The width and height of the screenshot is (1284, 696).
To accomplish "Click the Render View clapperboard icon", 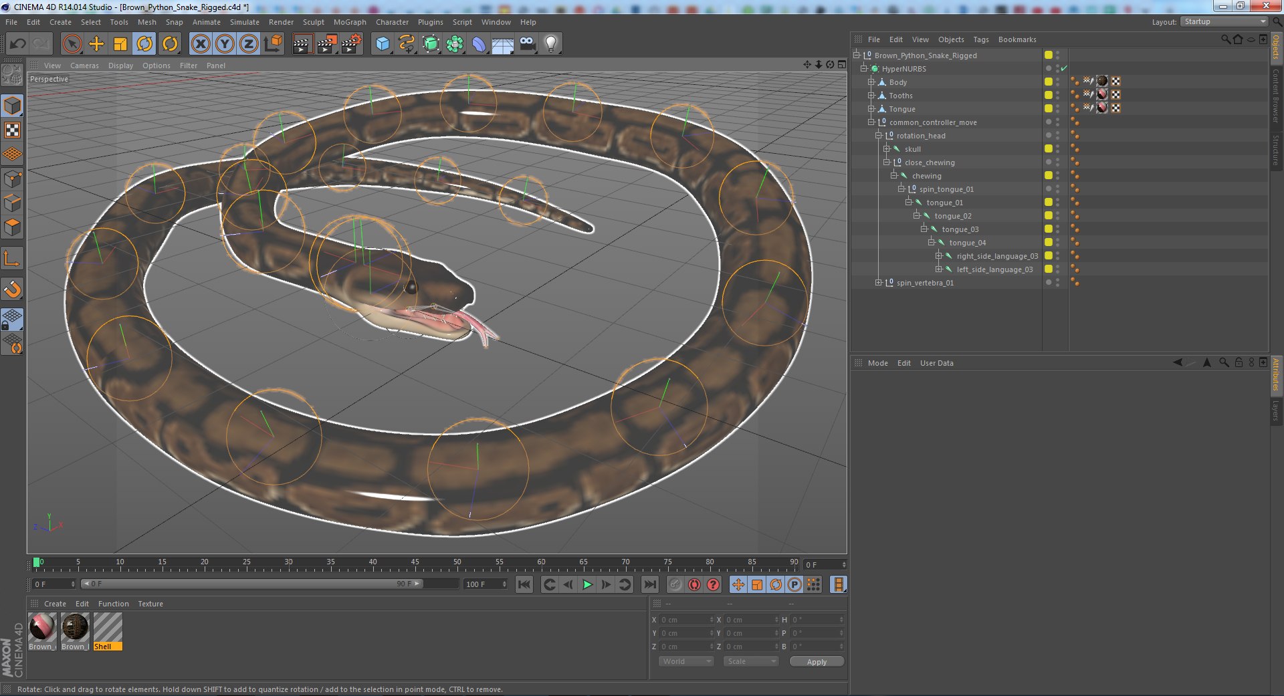I will tap(302, 44).
